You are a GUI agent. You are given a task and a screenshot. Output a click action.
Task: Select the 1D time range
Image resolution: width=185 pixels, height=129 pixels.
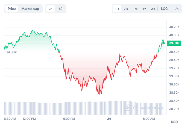pyautogui.click(x=117, y=9)
